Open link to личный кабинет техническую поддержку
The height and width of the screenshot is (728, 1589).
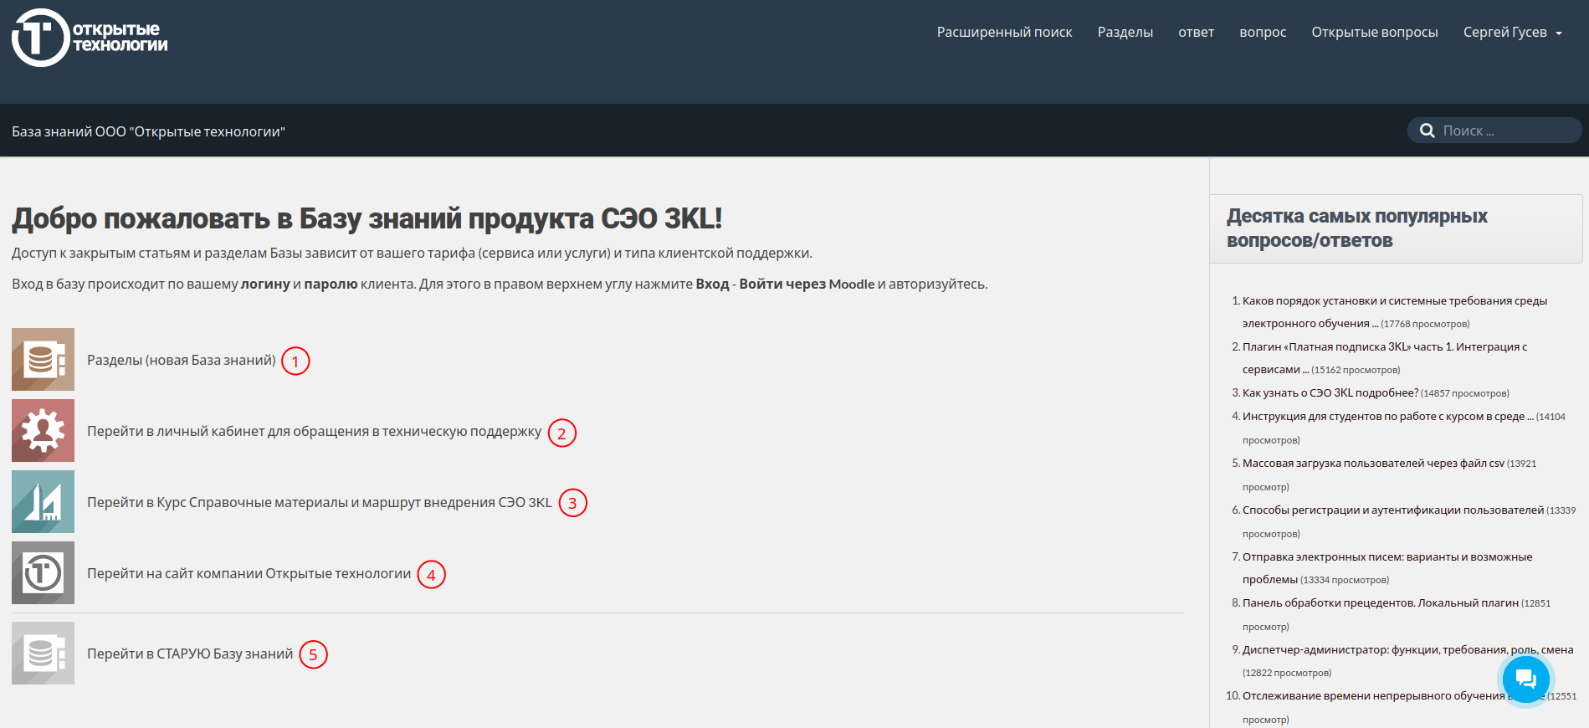314,431
